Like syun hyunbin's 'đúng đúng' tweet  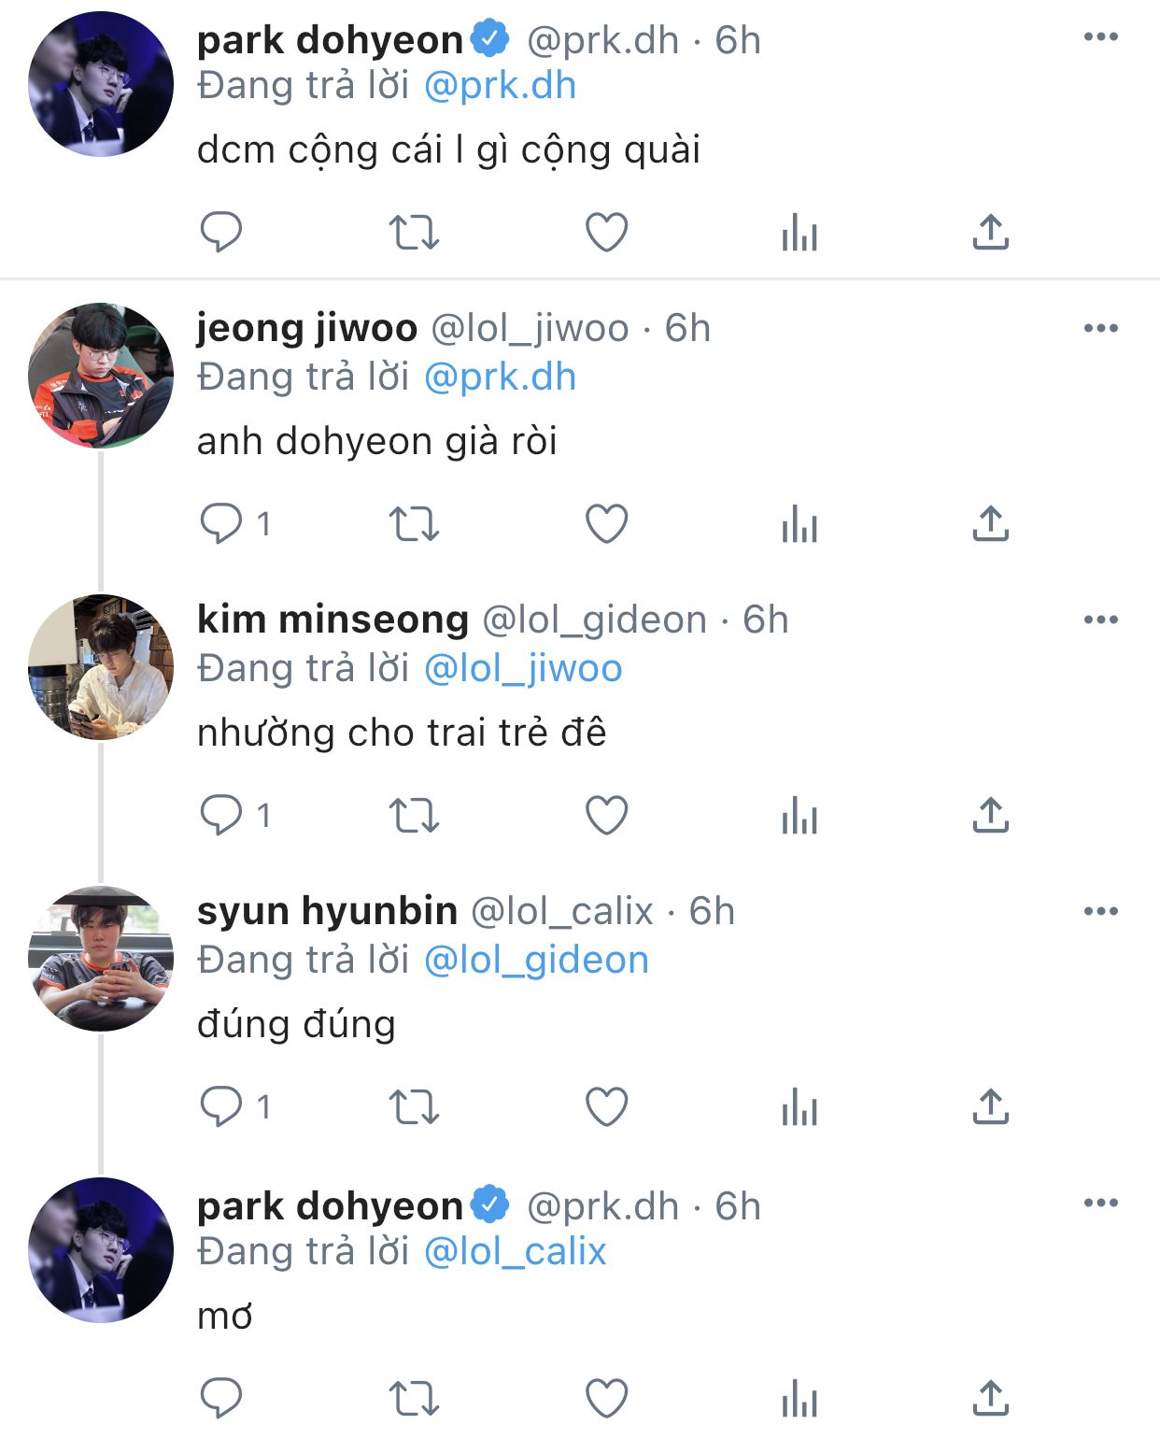[606, 1106]
